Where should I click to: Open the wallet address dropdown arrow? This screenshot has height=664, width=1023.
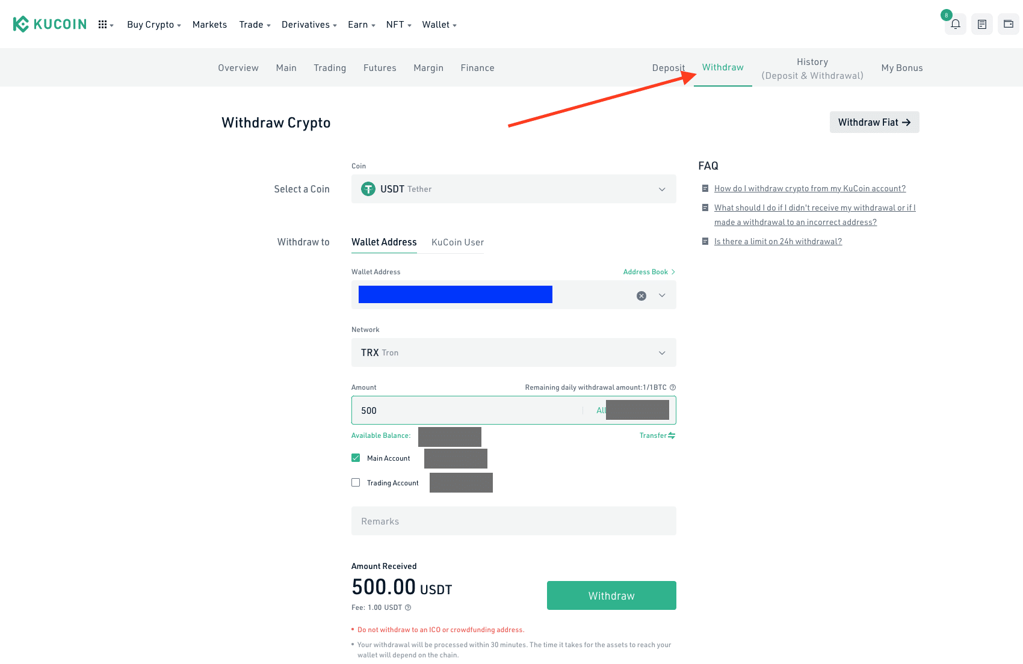pos(662,295)
